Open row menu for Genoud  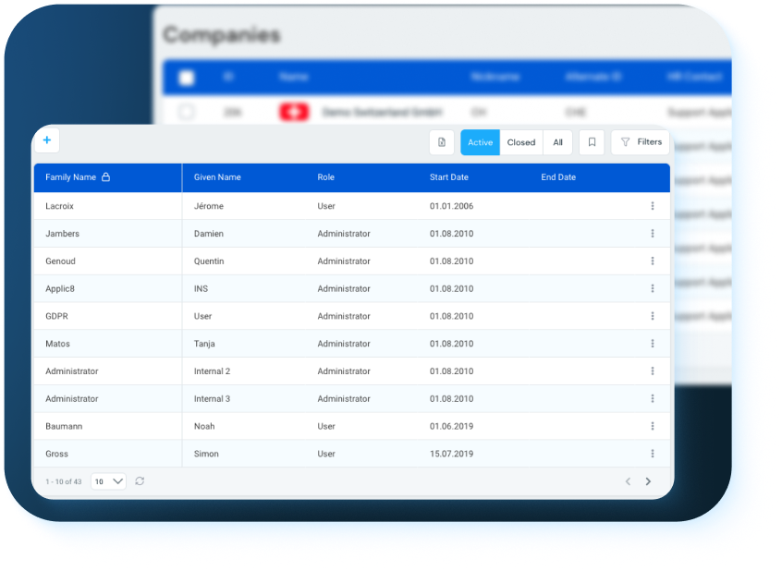point(653,261)
